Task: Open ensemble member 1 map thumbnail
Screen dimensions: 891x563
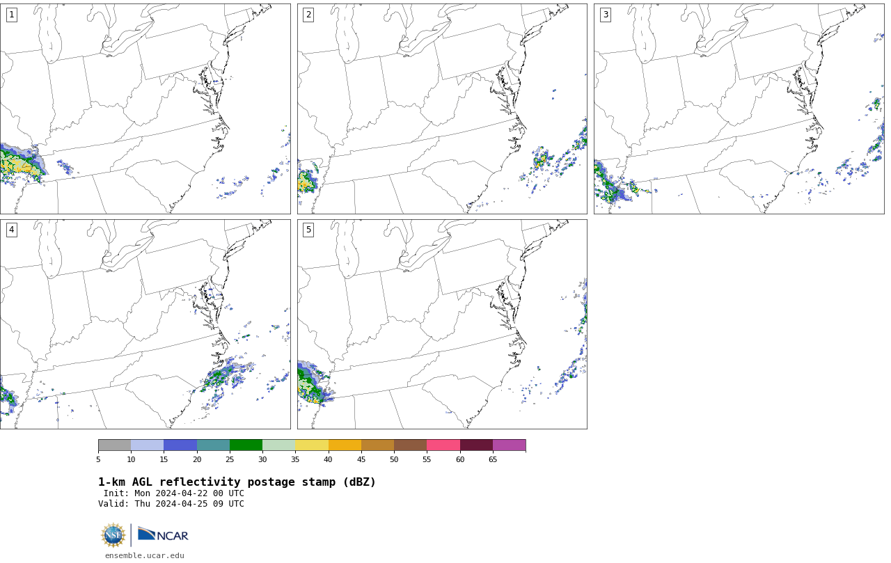Action: (145, 109)
